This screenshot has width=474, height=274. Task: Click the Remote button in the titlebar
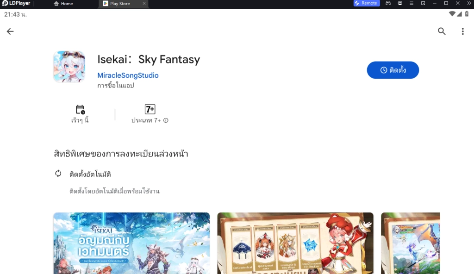[x=366, y=3]
